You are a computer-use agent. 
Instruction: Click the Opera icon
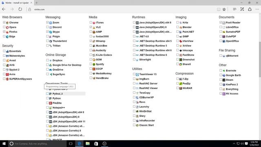(7, 27)
